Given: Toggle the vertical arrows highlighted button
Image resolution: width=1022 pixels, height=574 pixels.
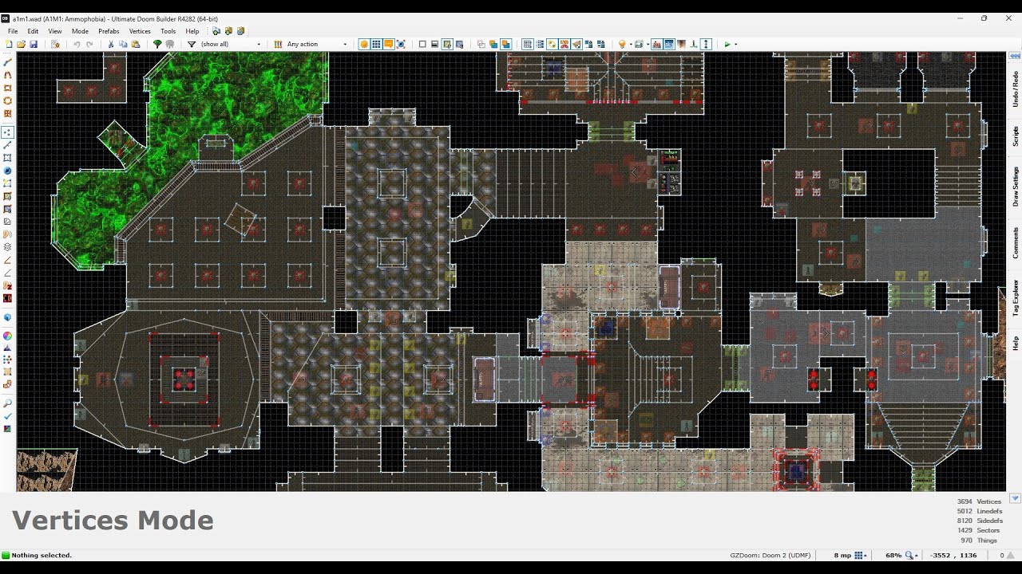Looking at the screenshot, I should (x=707, y=44).
